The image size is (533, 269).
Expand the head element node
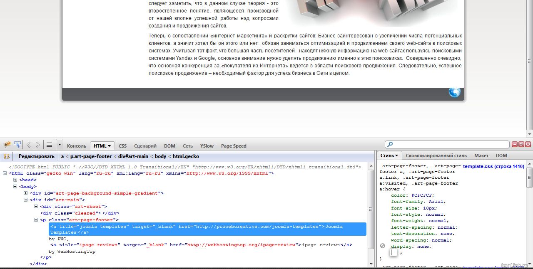pos(15,180)
